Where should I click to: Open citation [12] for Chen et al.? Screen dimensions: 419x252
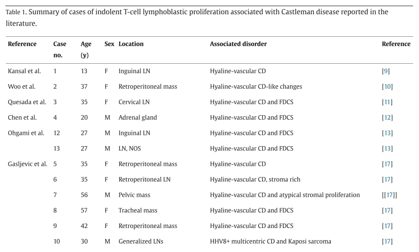click(387, 118)
